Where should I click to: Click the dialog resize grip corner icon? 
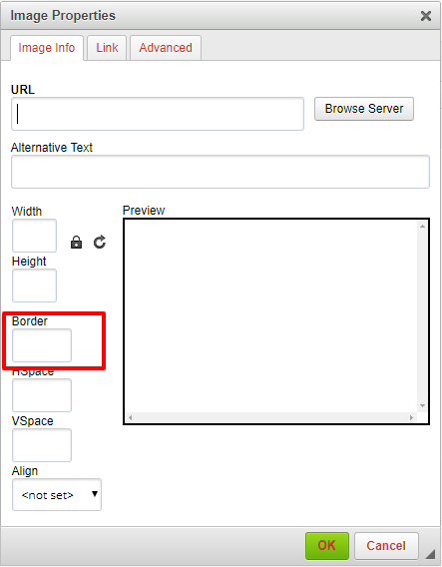click(x=430, y=553)
